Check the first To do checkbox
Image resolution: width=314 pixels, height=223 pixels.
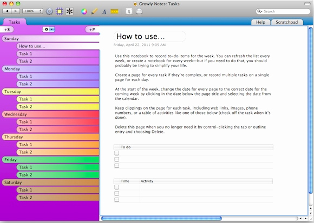116,153
